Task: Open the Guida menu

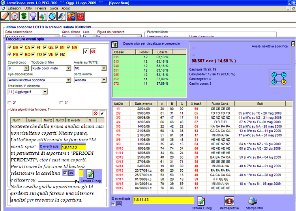Action: click(x=54, y=8)
